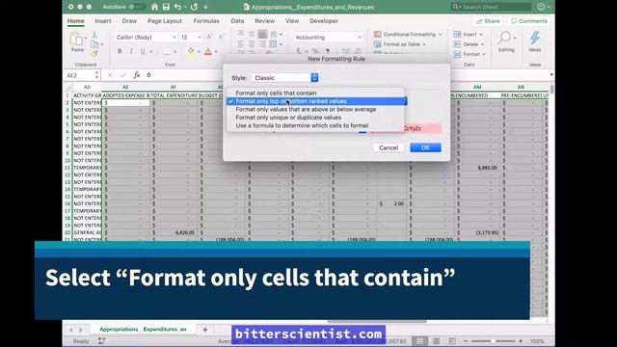Screen dimensions: 617x347
Task: Open the Cells Format dropdown
Action: click(469, 54)
